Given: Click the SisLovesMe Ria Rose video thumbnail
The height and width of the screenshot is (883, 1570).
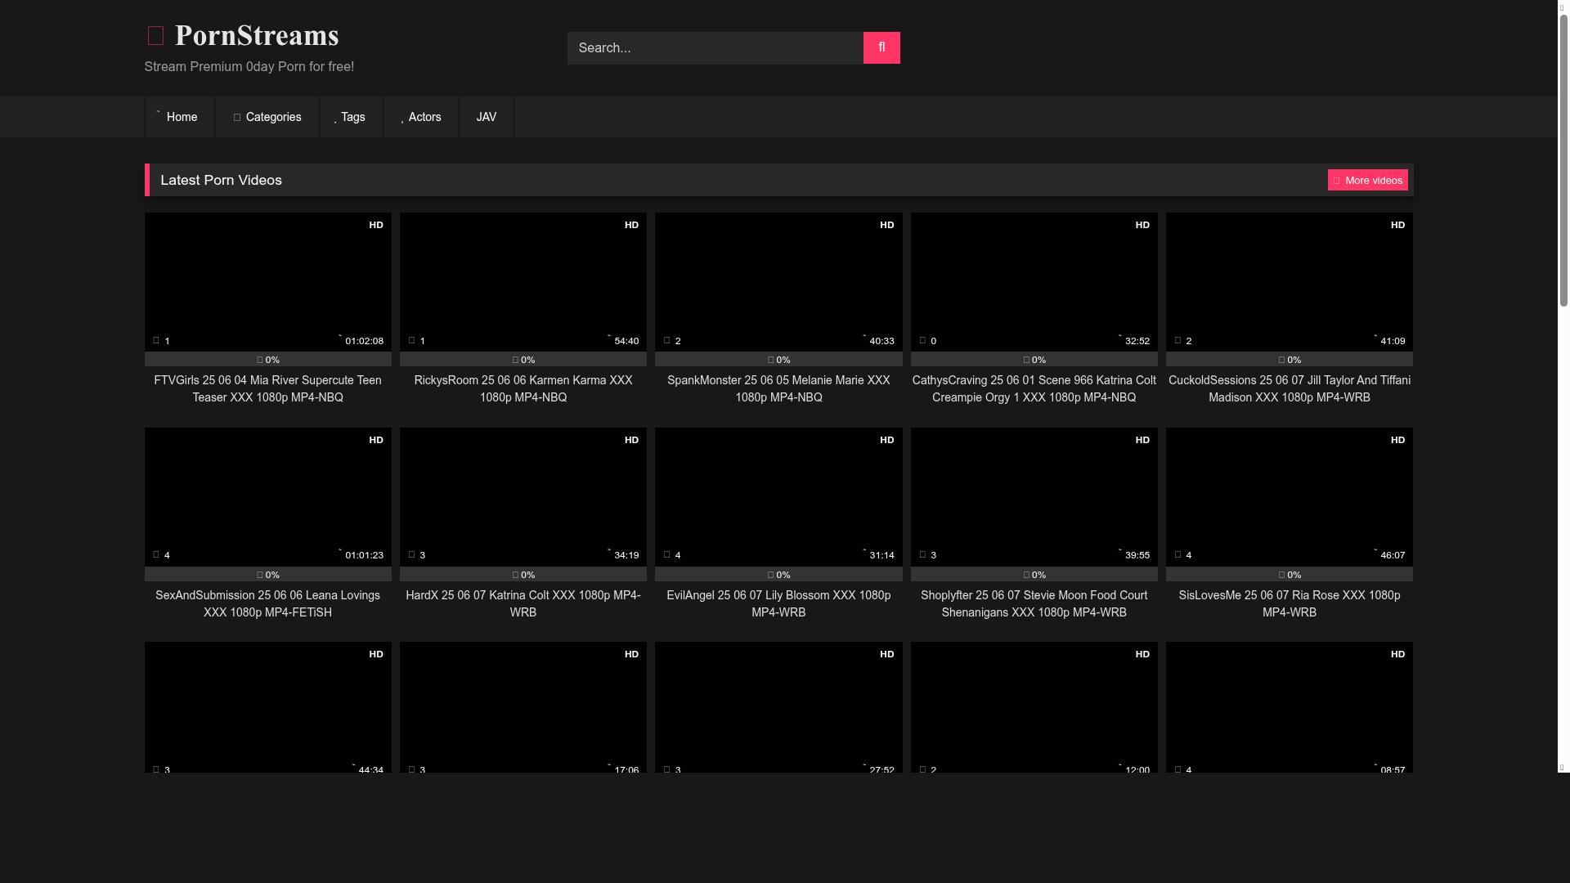Looking at the screenshot, I should (x=1289, y=496).
